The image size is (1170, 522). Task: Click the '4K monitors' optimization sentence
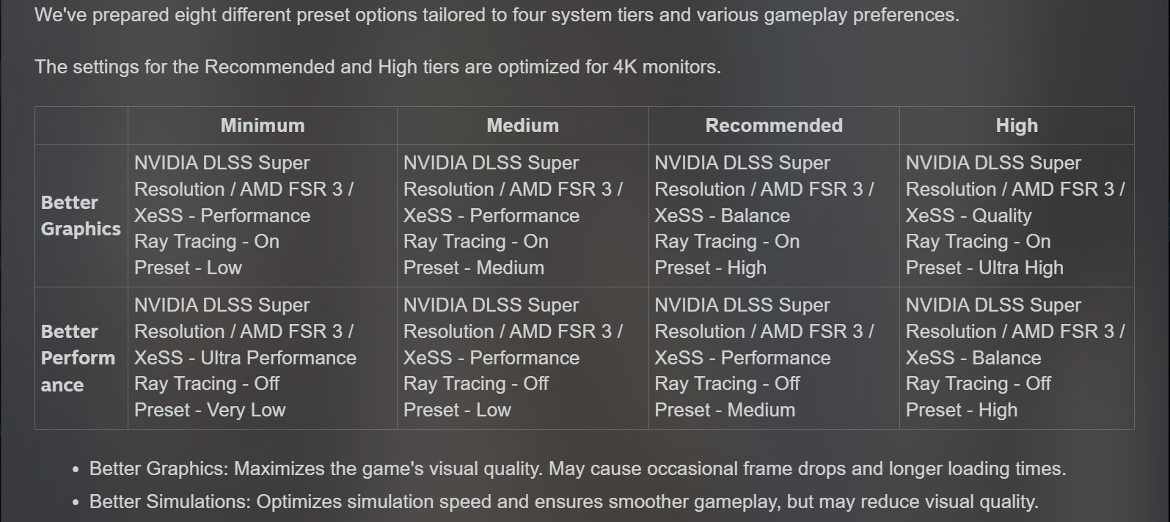click(378, 67)
